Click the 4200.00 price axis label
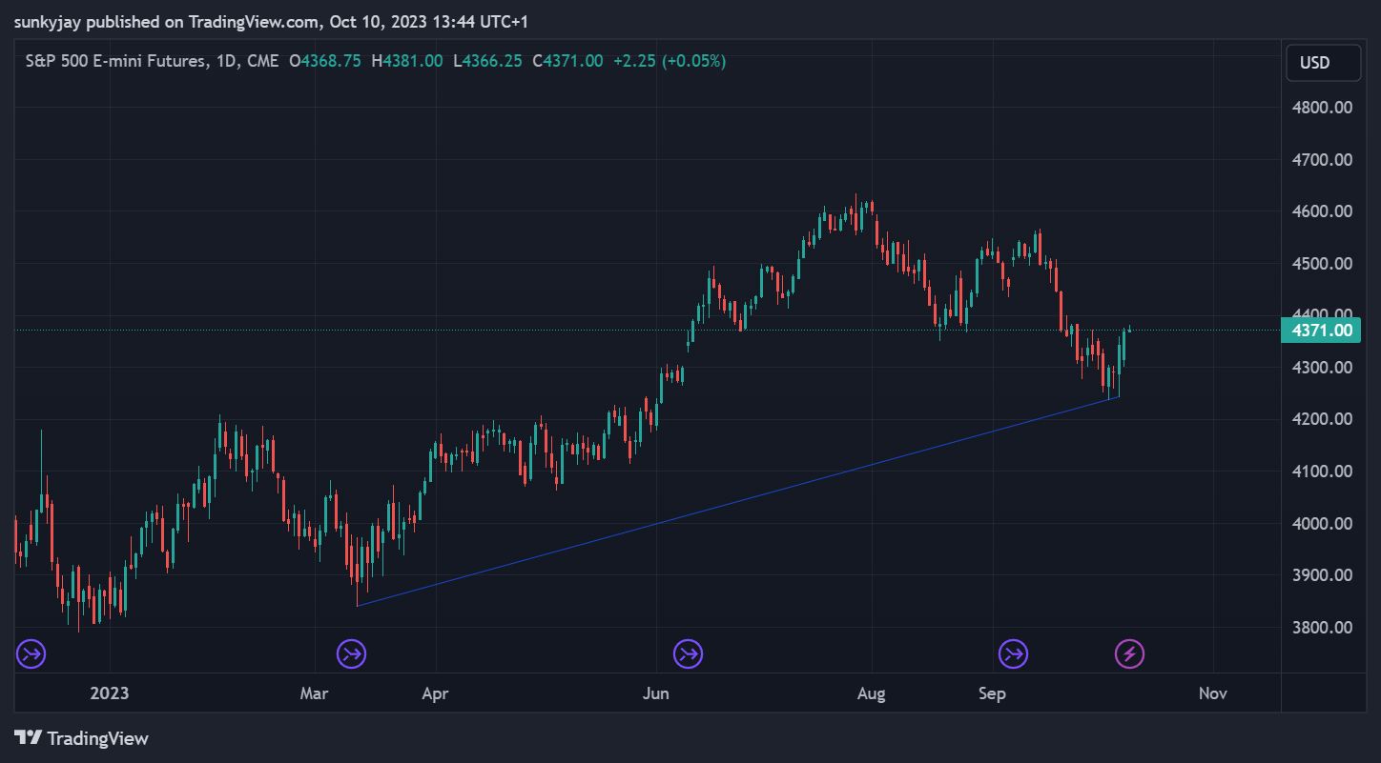This screenshot has width=1381, height=763. tap(1321, 419)
